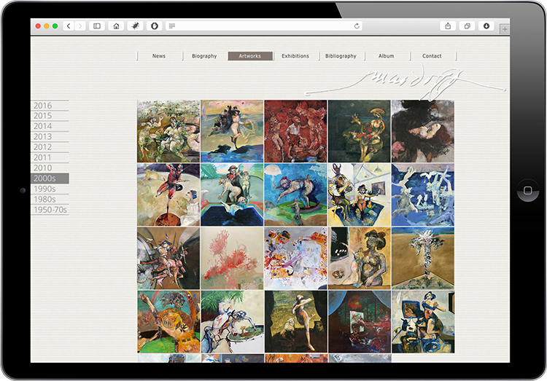Click the browser back arrow
547x381 pixels.
(x=69, y=25)
